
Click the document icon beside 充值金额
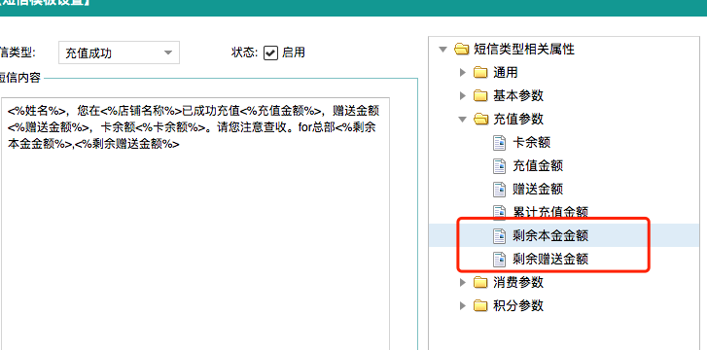499,166
